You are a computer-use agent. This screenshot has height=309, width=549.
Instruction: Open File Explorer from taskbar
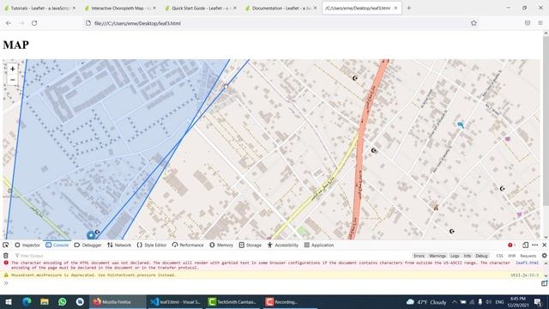click(x=45, y=301)
